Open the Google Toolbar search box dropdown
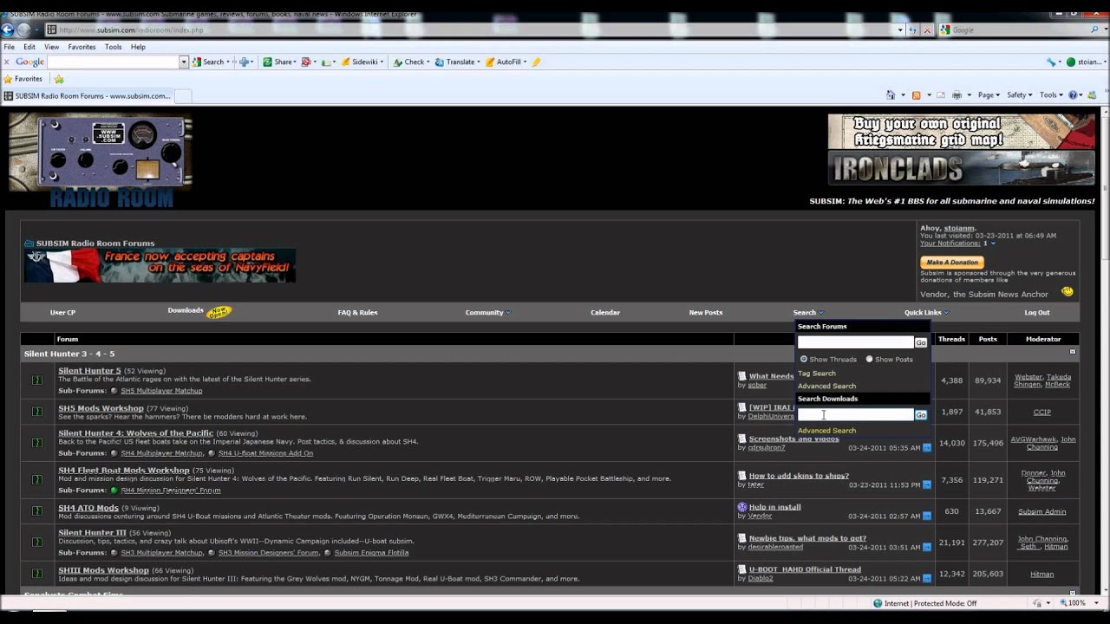 [184, 62]
